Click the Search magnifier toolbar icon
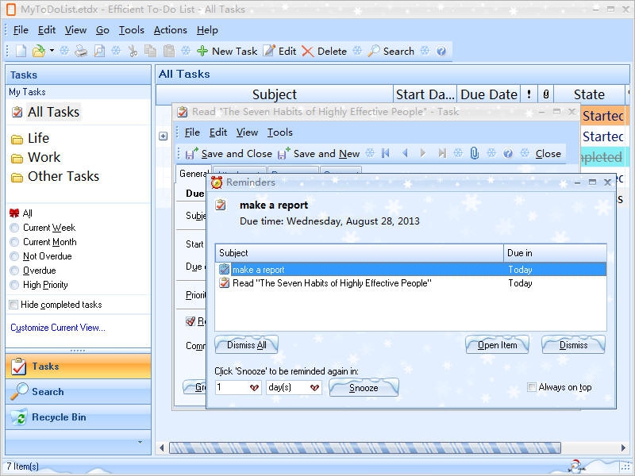The width and height of the screenshot is (635, 476). click(x=374, y=51)
